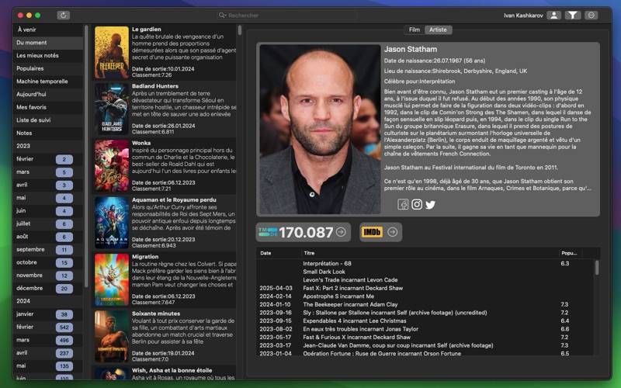Select Du moment in the sidebar
This screenshot has height=388, width=621.
[48, 43]
